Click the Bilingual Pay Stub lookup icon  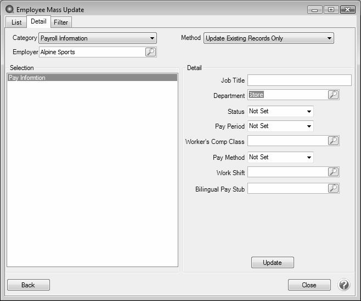333,188
